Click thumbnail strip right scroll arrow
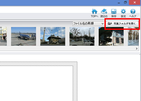 [x=137, y=48]
